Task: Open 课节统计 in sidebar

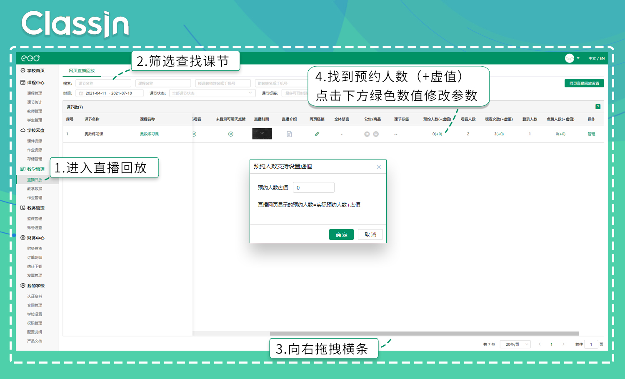Action: coord(35,102)
